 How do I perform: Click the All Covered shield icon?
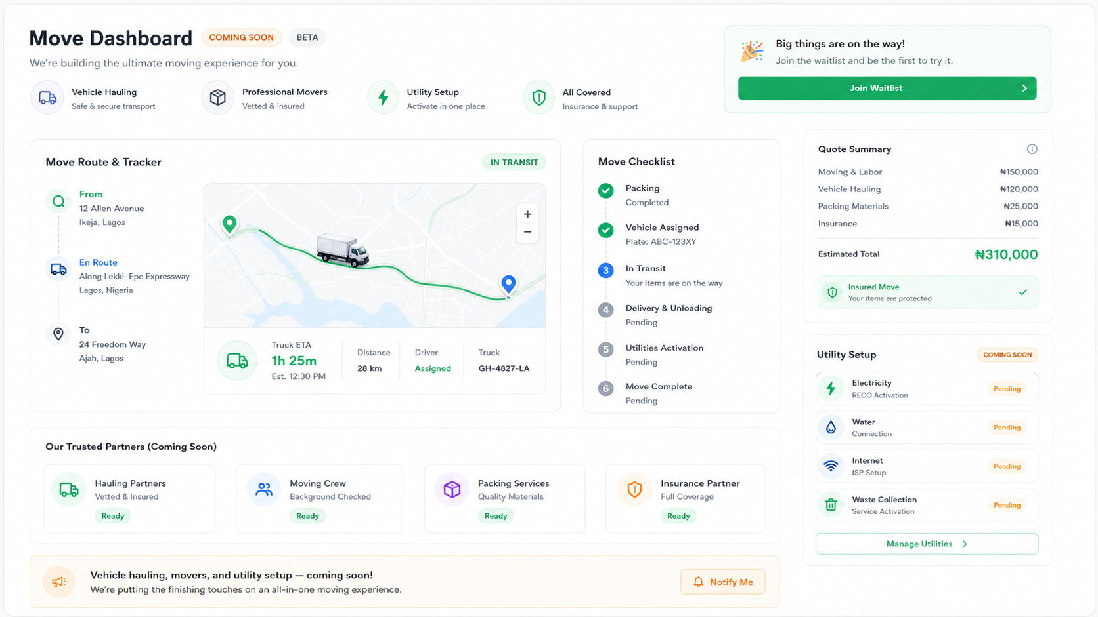(539, 98)
